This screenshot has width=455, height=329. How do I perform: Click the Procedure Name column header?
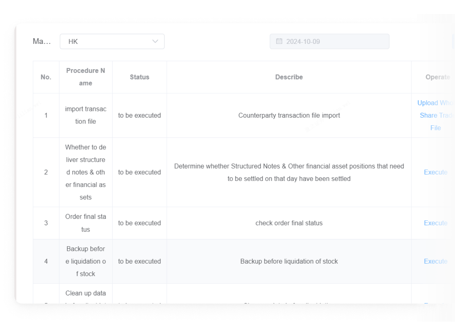pos(86,77)
